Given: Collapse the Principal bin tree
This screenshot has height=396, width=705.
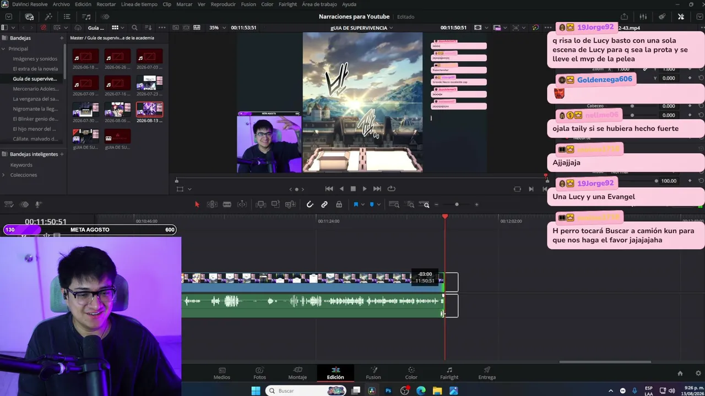Looking at the screenshot, I should 3,48.
